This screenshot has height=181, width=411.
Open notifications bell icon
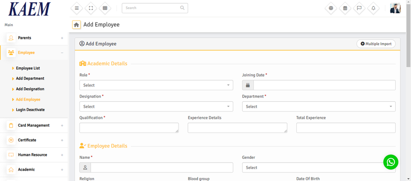[373, 8]
